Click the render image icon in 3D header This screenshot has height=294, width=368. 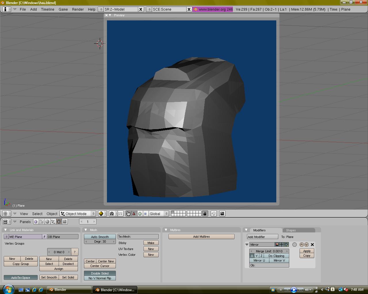tap(222, 214)
